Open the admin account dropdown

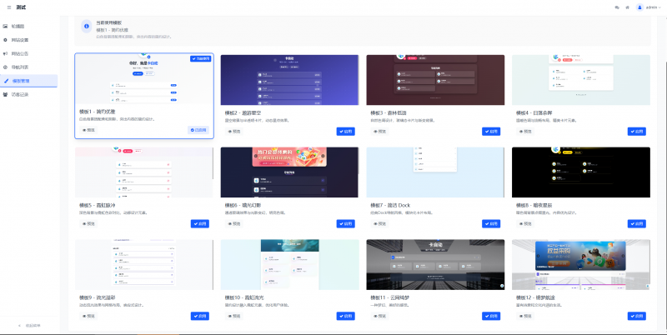(652, 7)
